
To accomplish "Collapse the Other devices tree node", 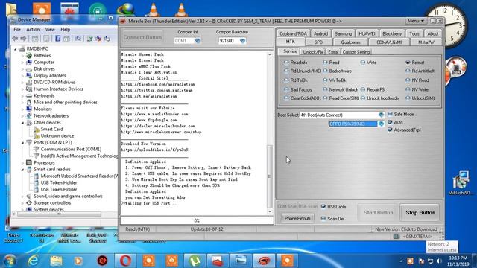I will click(23, 123).
